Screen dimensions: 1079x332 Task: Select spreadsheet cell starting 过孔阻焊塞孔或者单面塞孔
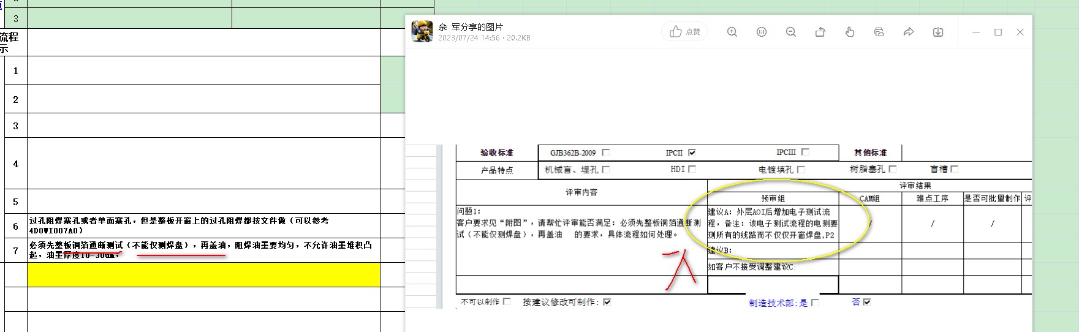point(203,226)
